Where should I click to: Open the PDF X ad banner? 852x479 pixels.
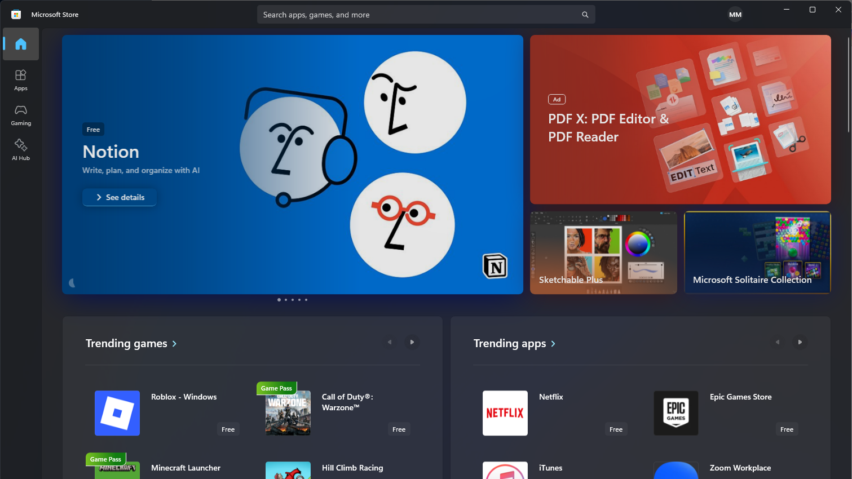[x=680, y=119]
